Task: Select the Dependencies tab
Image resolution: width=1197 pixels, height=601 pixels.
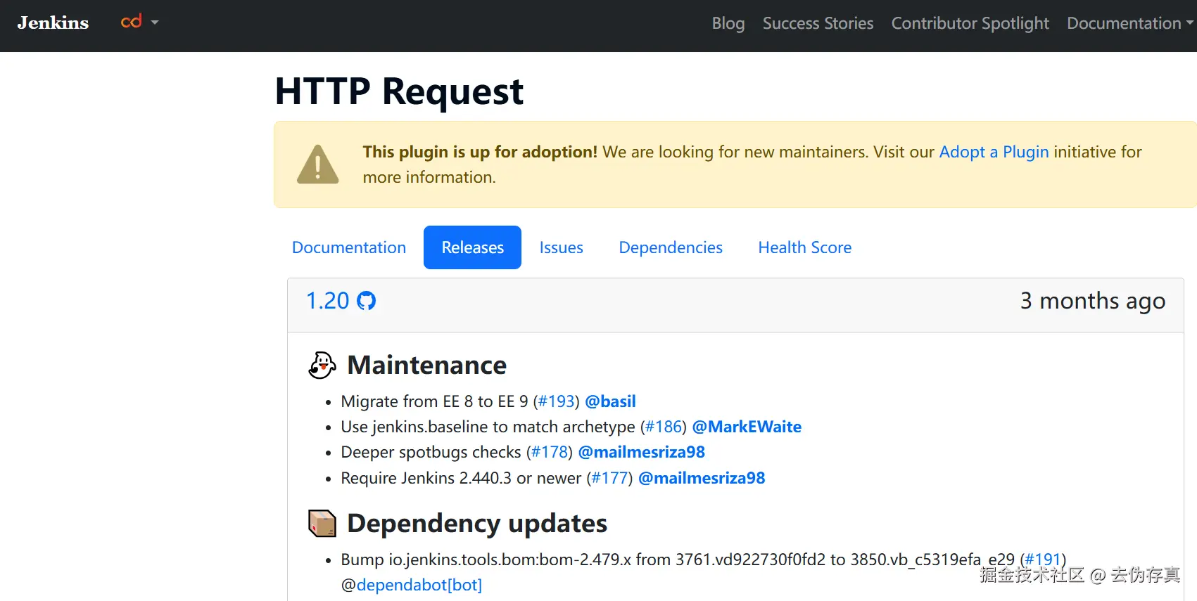Action: [670, 247]
